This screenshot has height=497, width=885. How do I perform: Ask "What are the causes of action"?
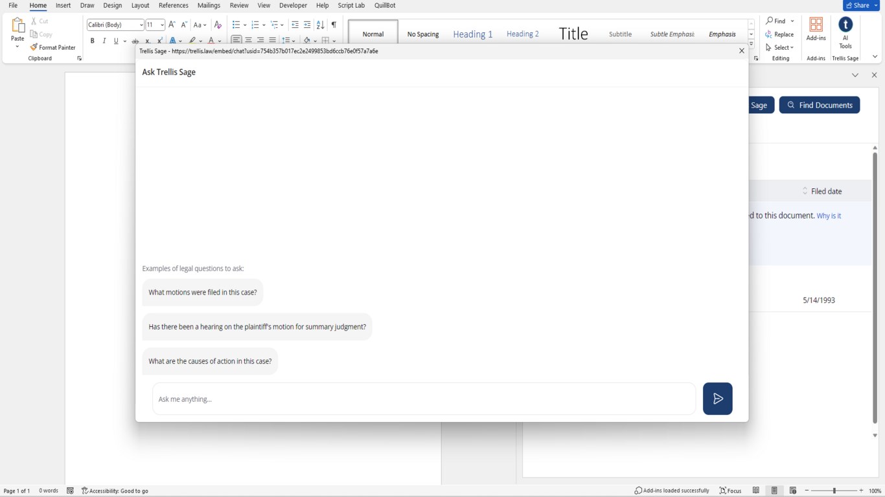[210, 361]
